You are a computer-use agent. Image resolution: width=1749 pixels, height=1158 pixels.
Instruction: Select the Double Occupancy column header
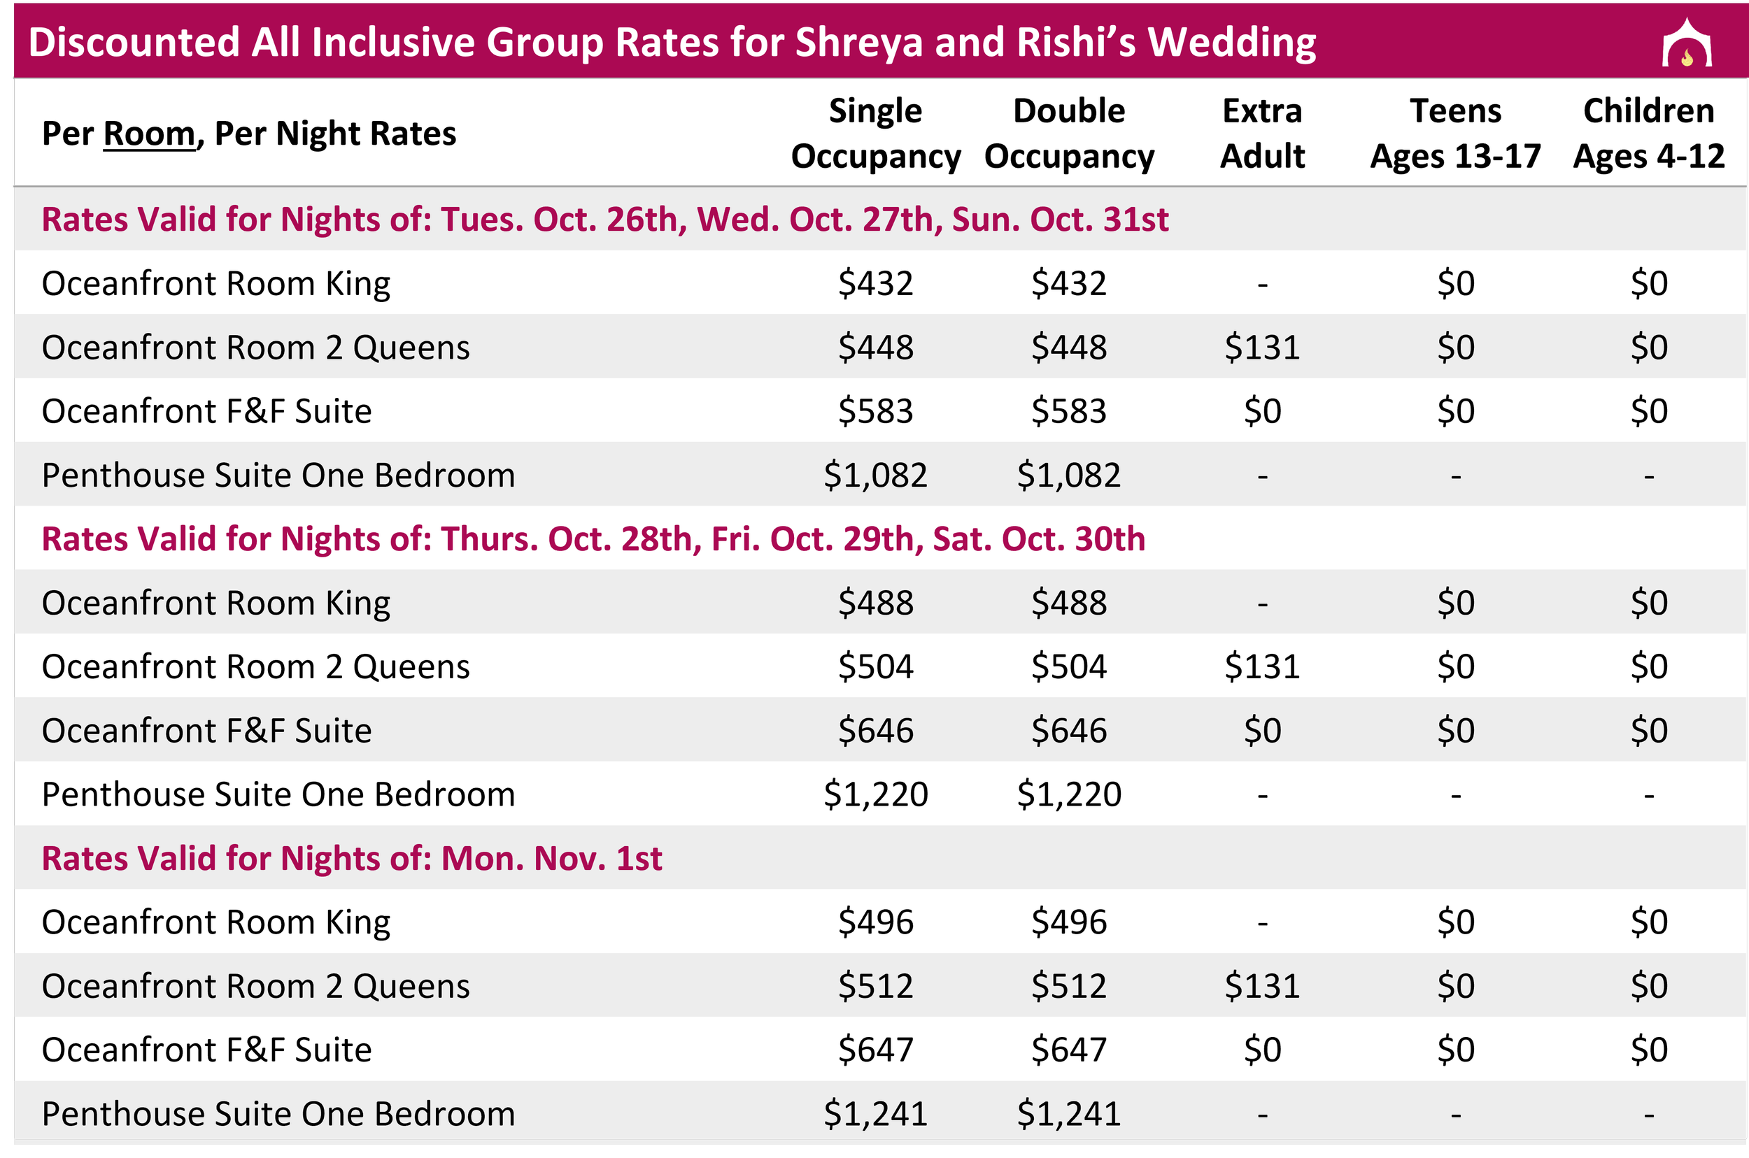click(x=1069, y=134)
